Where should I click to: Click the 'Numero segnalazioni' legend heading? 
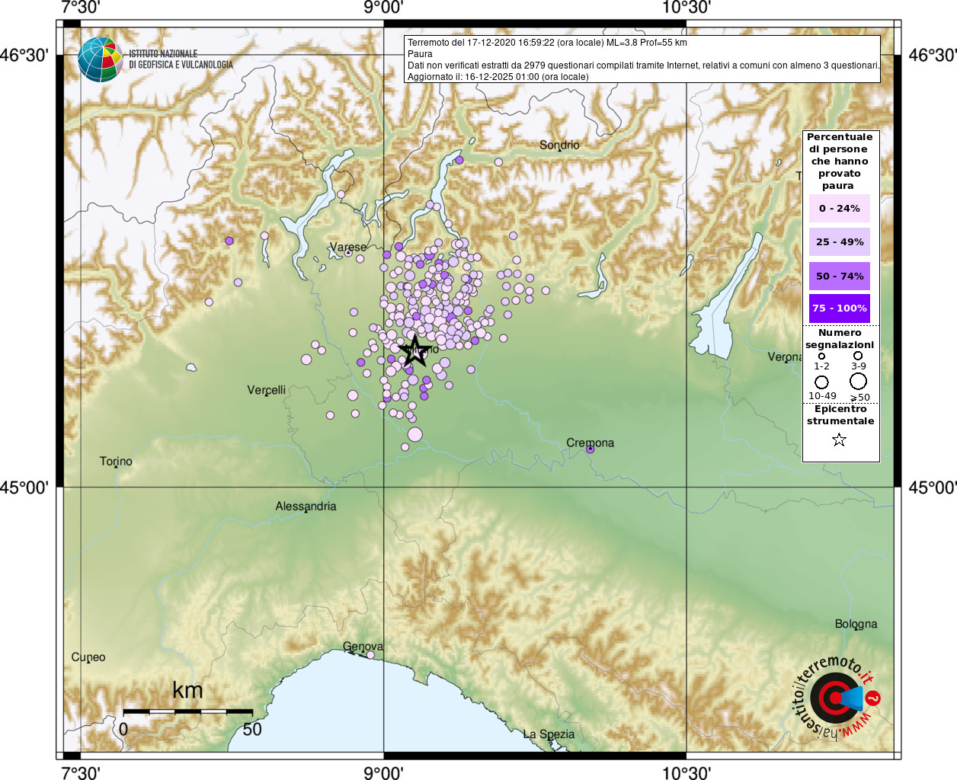pyautogui.click(x=840, y=339)
